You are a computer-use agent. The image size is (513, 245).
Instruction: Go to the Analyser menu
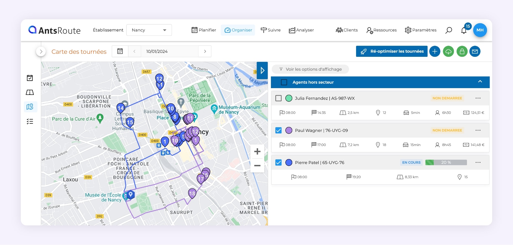[x=301, y=30]
